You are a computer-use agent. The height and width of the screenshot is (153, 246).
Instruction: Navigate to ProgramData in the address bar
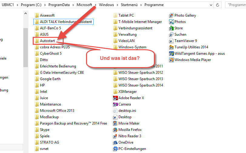click(59, 5)
